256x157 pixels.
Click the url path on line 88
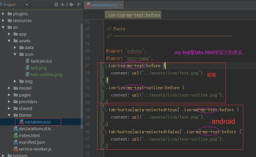tap(171, 73)
